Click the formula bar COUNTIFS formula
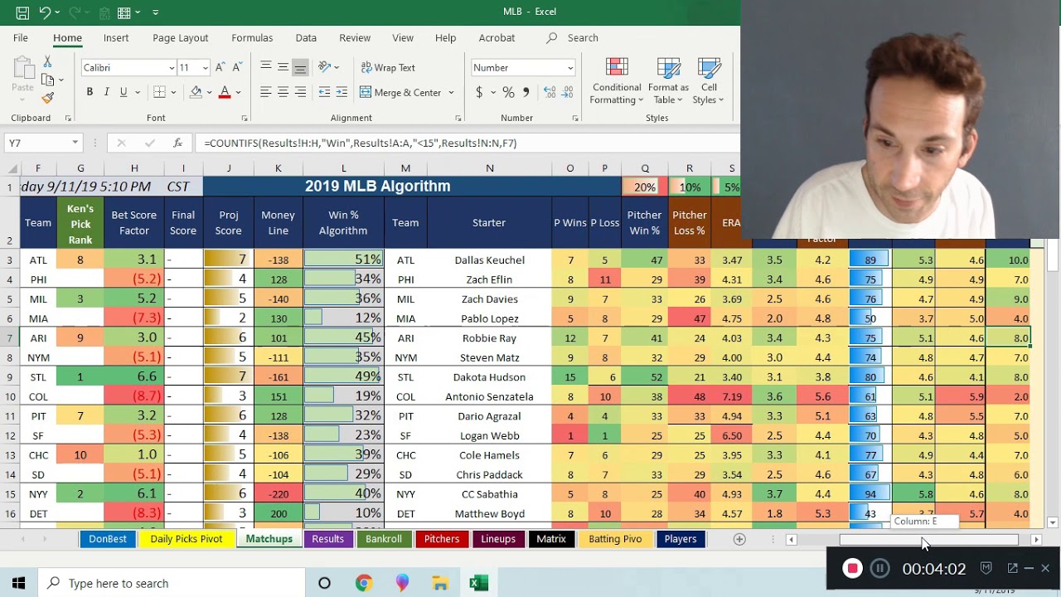This screenshot has width=1061, height=597. pyautogui.click(x=361, y=143)
